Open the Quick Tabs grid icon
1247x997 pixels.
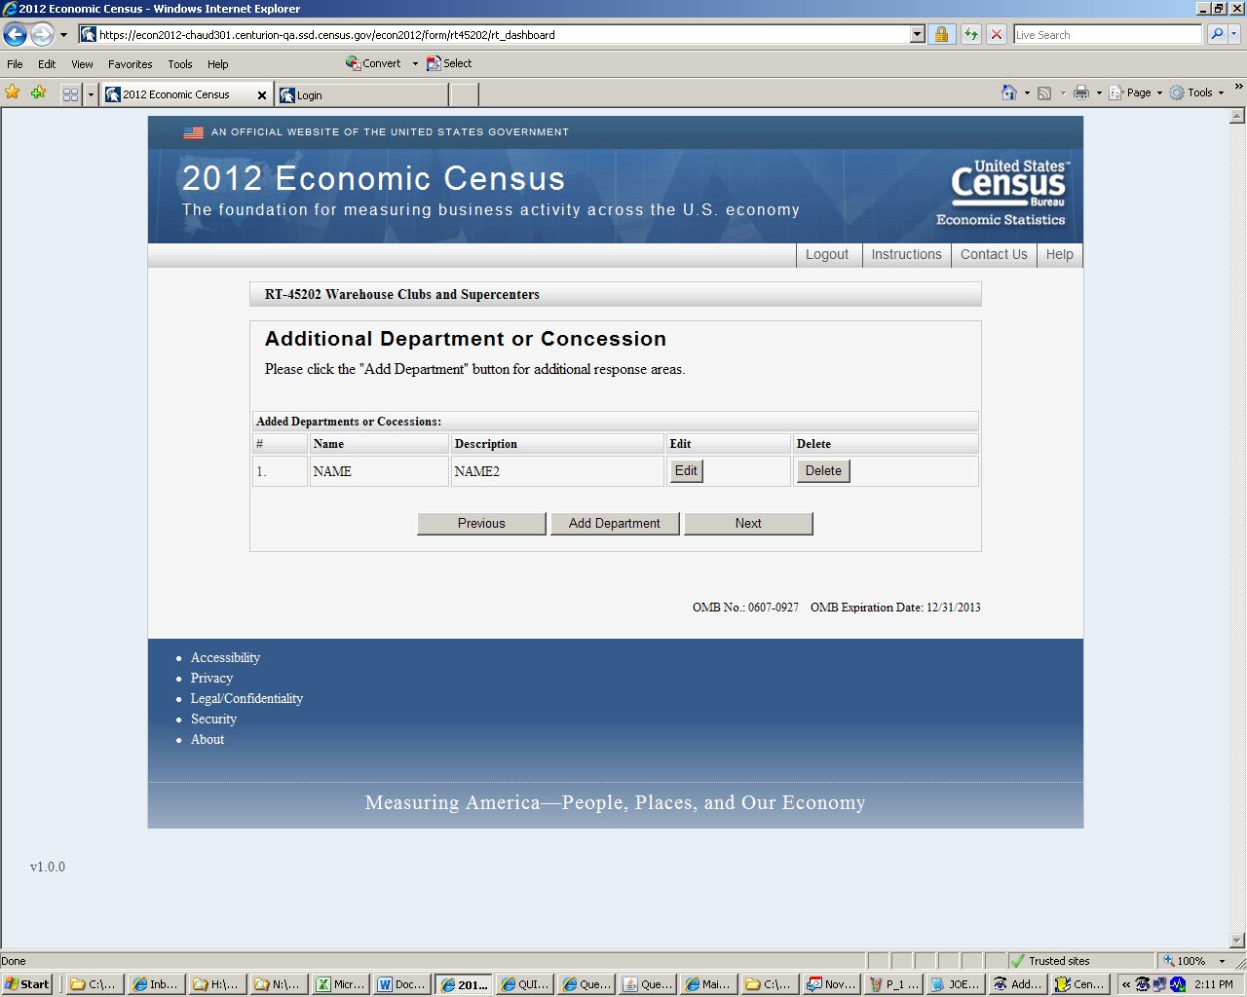[x=70, y=94]
